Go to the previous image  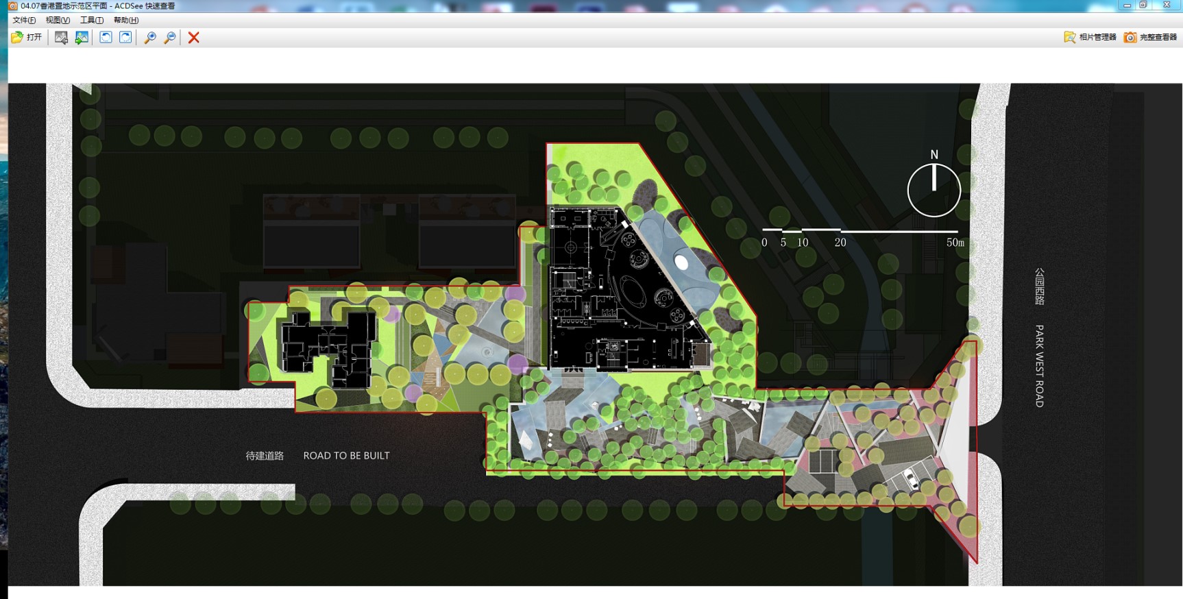tap(61, 38)
